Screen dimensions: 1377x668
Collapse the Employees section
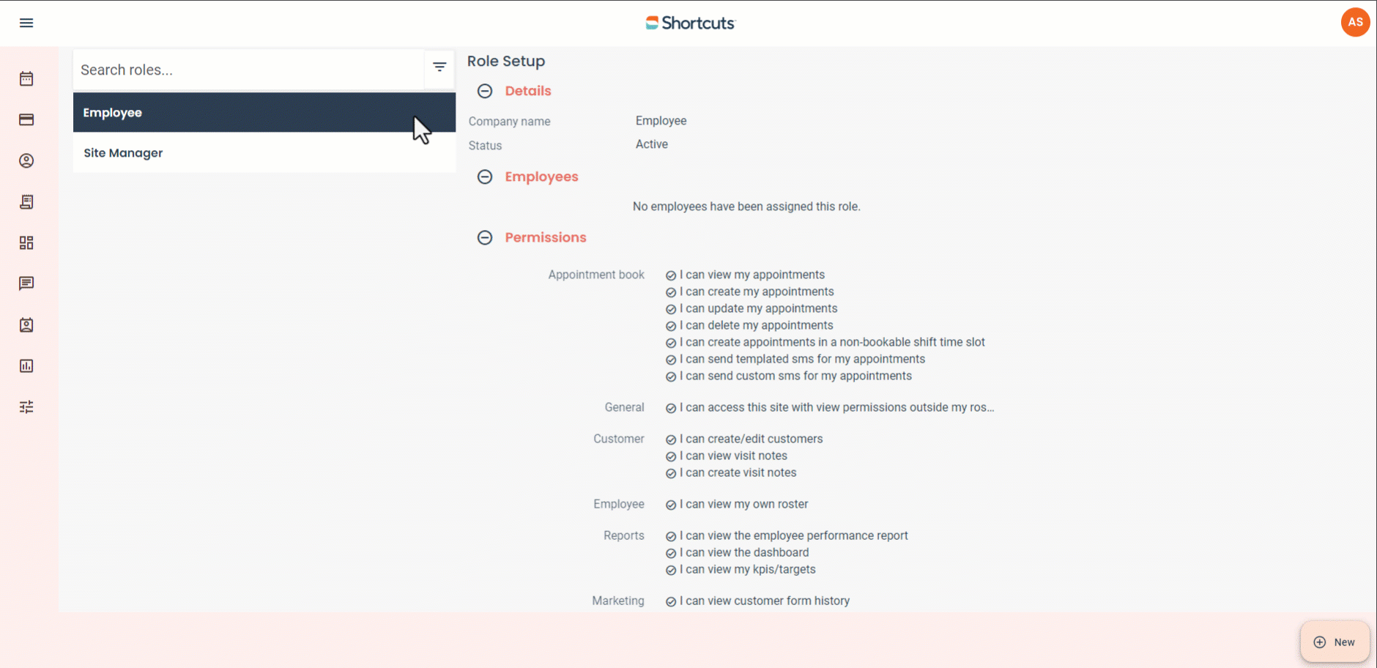(x=485, y=177)
